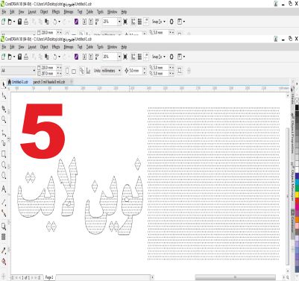
Task: Add a new document tab with plus button
Action: click(x=72, y=82)
